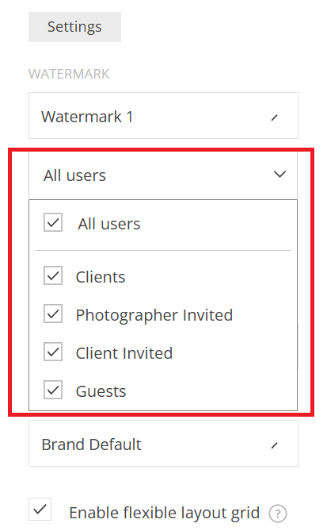This screenshot has height=531, width=327.
Task: Uncheck the Clients checkbox
Action: [53, 275]
